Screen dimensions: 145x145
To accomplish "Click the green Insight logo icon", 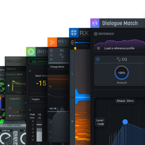I will 31,52.
